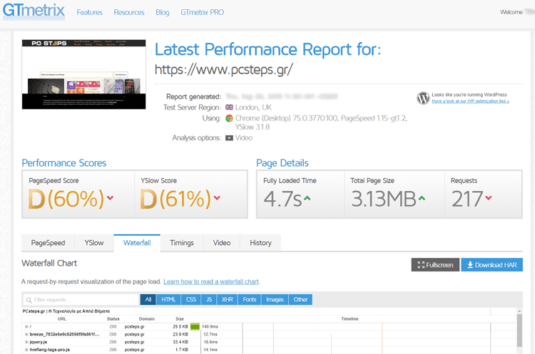This screenshot has height=354, width=535.
Task: Open the WP optimization tips link
Action: pyautogui.click(x=470, y=101)
